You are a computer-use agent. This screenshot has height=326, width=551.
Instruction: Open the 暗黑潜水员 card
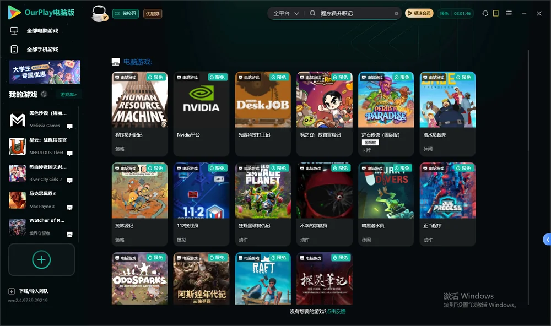tap(386, 204)
